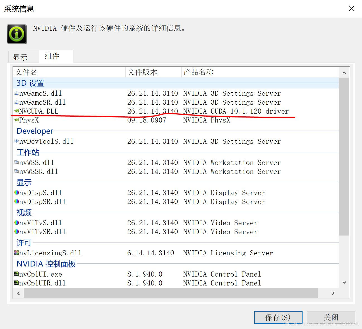Click the nvDispSR.dll color icon
362x329 pixels.
[x=16, y=201]
